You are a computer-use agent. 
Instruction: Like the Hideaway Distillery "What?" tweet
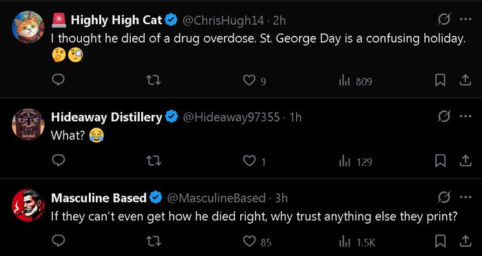pos(254,161)
